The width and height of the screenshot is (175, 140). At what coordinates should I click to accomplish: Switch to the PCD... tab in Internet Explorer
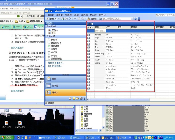pos(6,27)
